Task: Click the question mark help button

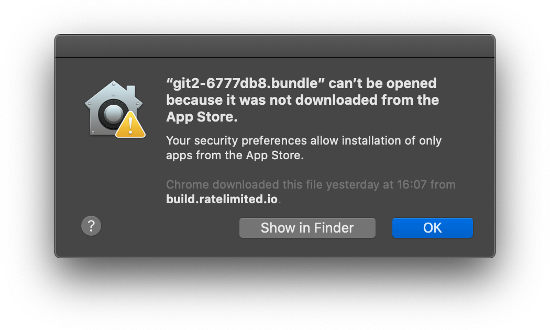Action: (91, 226)
